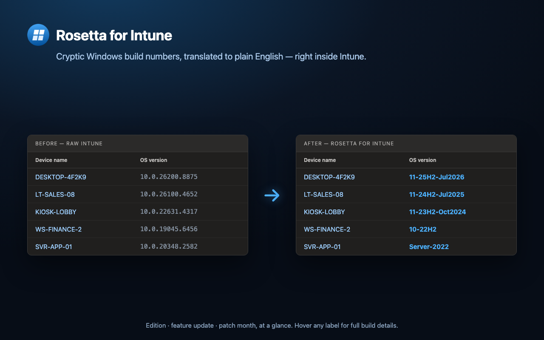
Task: Open SVR-APP-01 in the After table
Action: click(x=322, y=246)
